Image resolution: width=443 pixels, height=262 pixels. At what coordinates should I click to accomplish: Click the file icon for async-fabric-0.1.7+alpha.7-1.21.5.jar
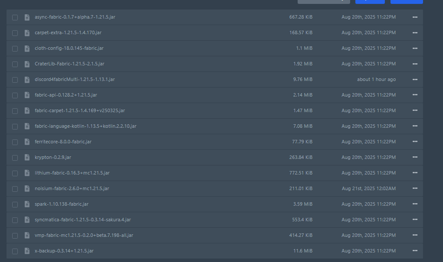pos(27,17)
